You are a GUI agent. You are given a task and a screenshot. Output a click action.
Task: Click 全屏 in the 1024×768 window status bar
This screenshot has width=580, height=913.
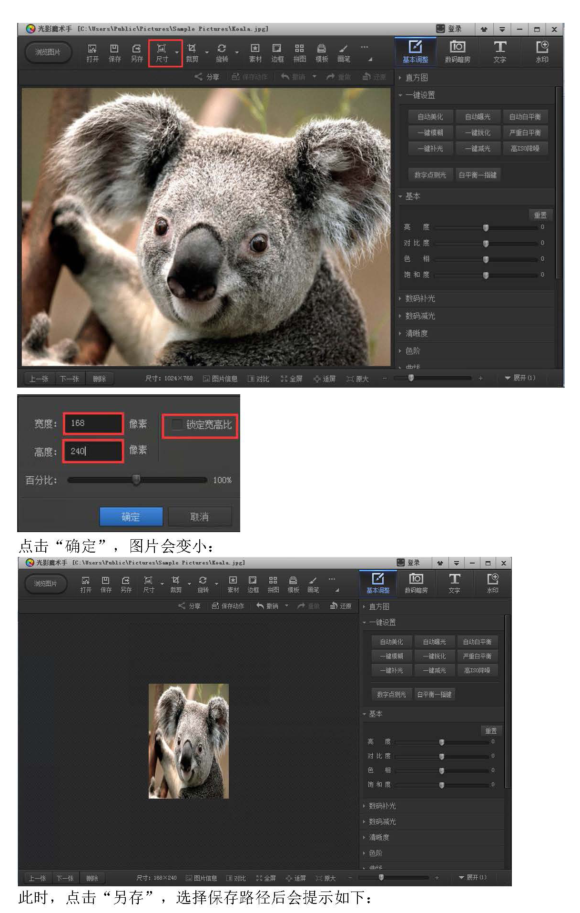(x=292, y=379)
